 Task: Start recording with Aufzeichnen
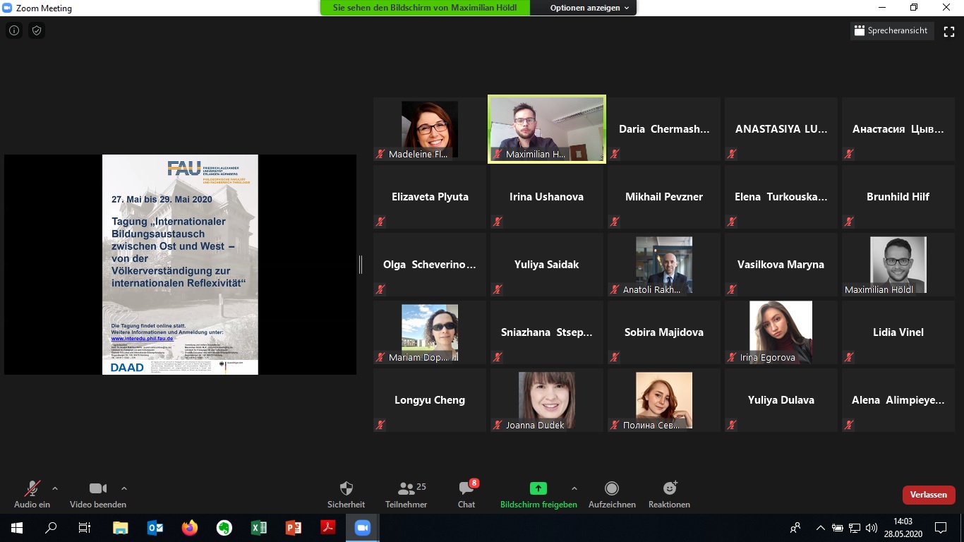[x=612, y=494]
